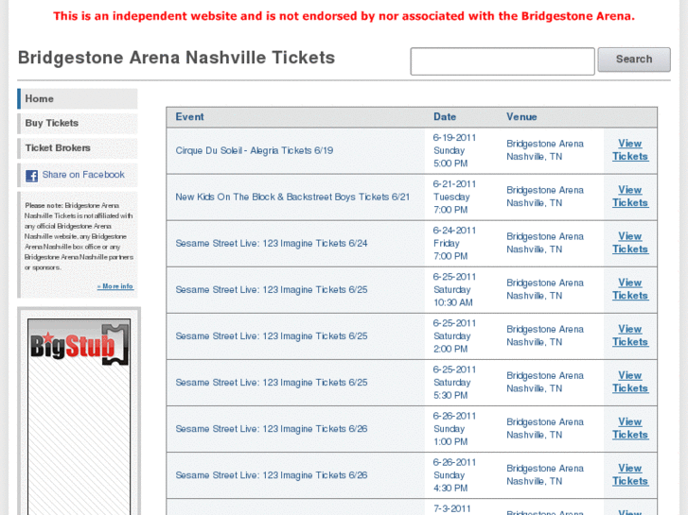Open Sesame Street Live Tickets 6/24 event

tap(272, 243)
